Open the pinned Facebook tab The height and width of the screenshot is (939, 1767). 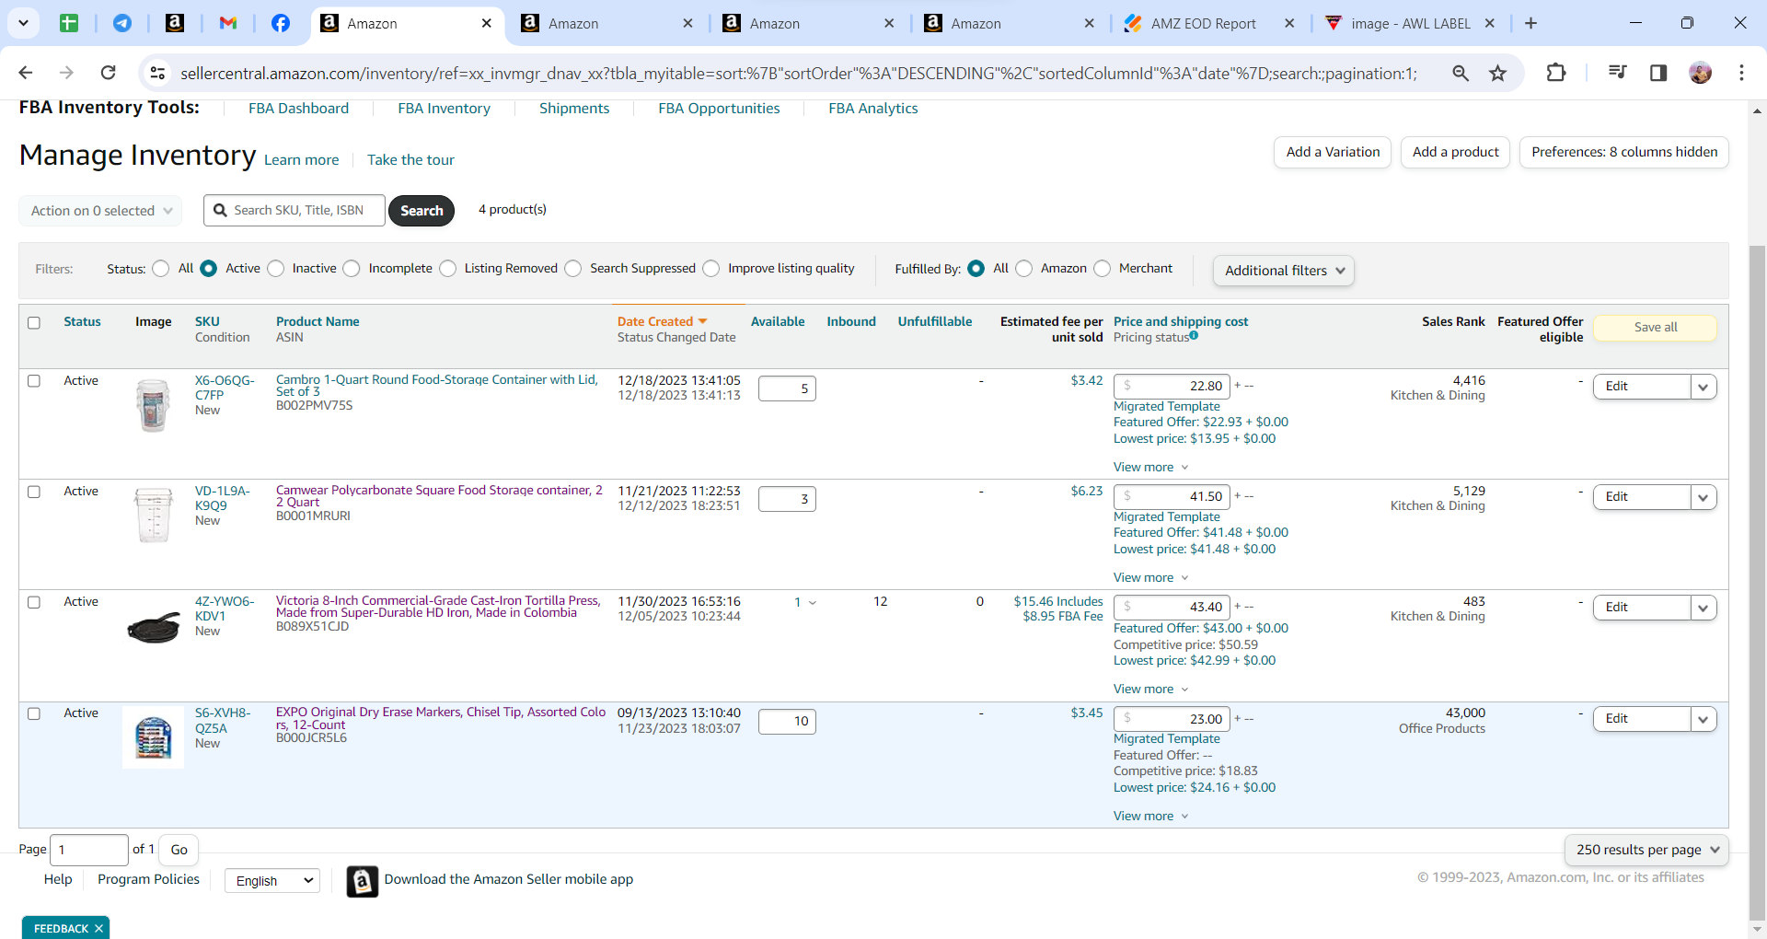[x=281, y=23]
